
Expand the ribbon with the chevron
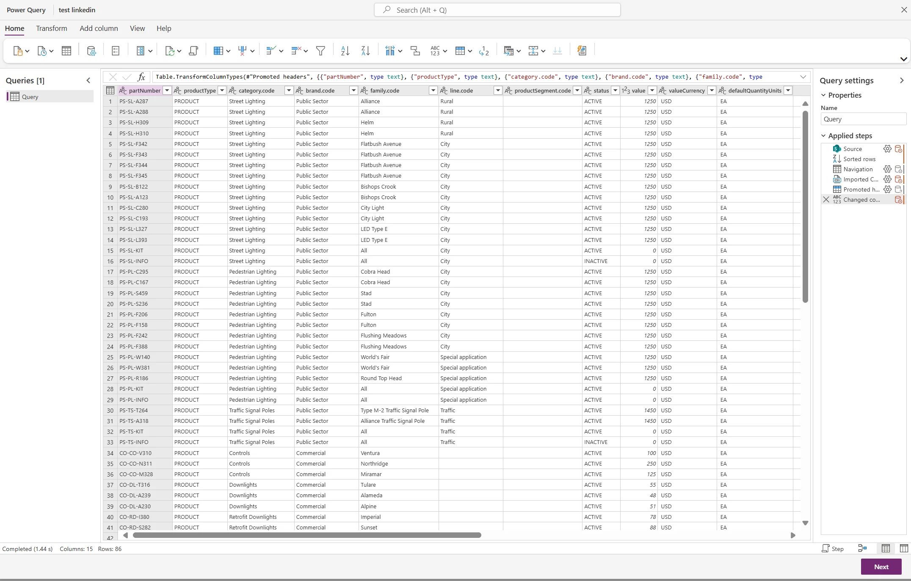coord(904,59)
